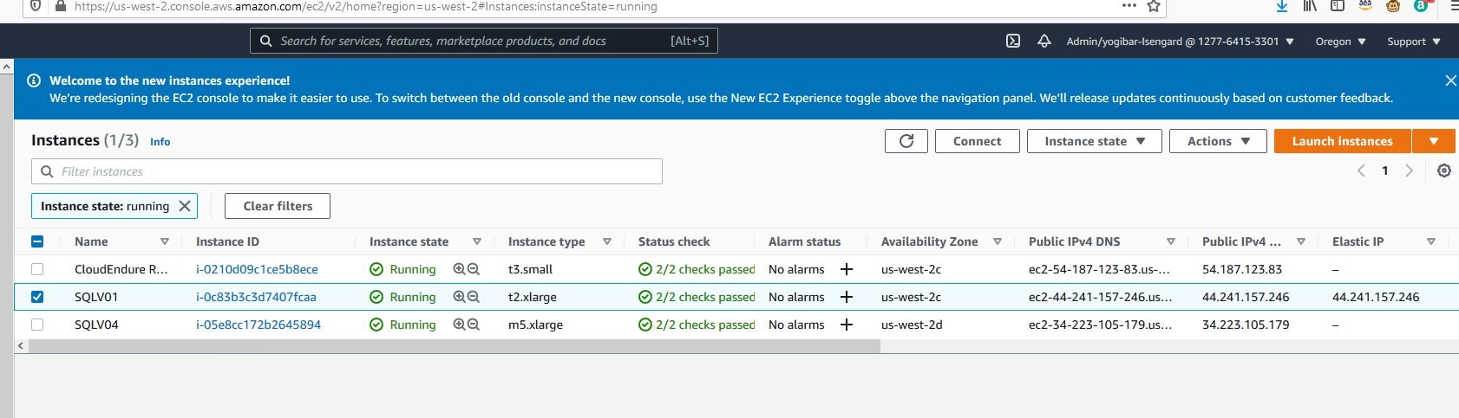Dismiss the welcome banner
This screenshot has height=418, width=1459.
point(1450,80)
